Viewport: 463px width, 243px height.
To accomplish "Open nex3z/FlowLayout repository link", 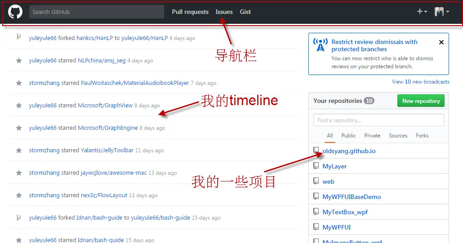I will pos(104,195).
